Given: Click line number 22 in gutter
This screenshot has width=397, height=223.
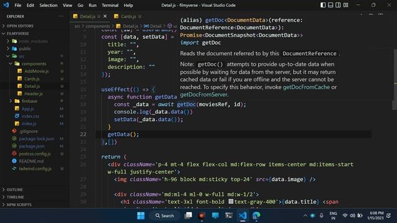Looking at the screenshot, I should pyautogui.click(x=83, y=134).
